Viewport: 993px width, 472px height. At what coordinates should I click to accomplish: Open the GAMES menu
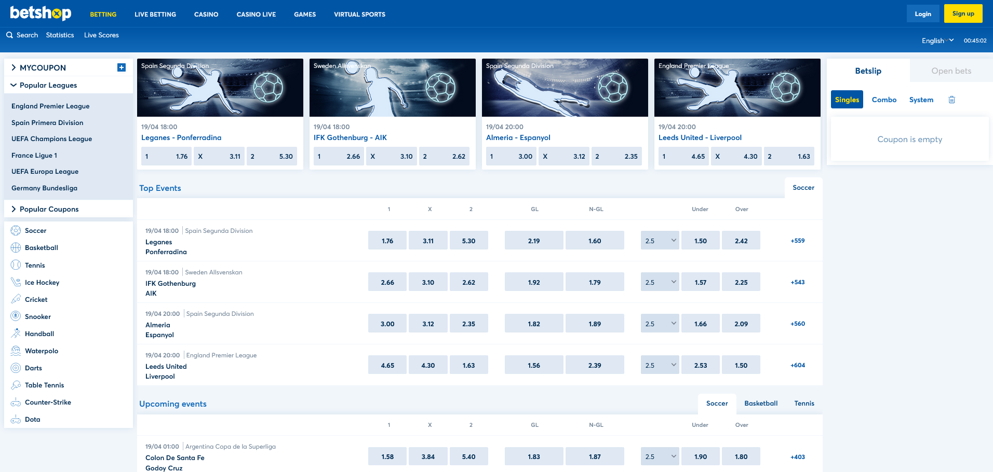pyautogui.click(x=305, y=15)
